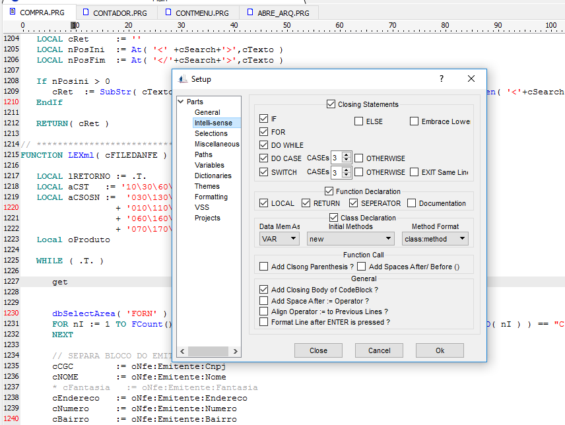Click the DO CASE CASEs number field
Viewport: 565px width, 425px height.
tap(336, 158)
